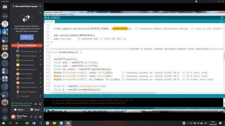Select voice user Иван Комаров
Screen dimensions: 225x126
point(27,60)
